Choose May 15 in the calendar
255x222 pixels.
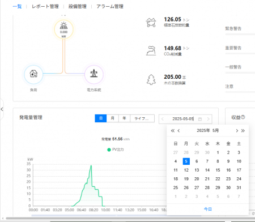click(218, 170)
